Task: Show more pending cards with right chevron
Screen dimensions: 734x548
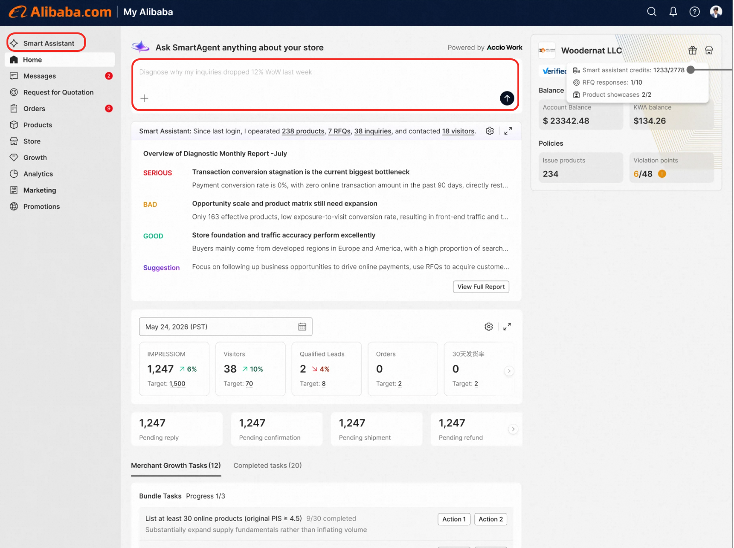Action: coord(513,429)
